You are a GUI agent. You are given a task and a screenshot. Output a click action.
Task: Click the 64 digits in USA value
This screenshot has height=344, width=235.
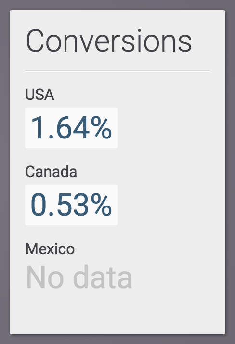tap(73, 128)
